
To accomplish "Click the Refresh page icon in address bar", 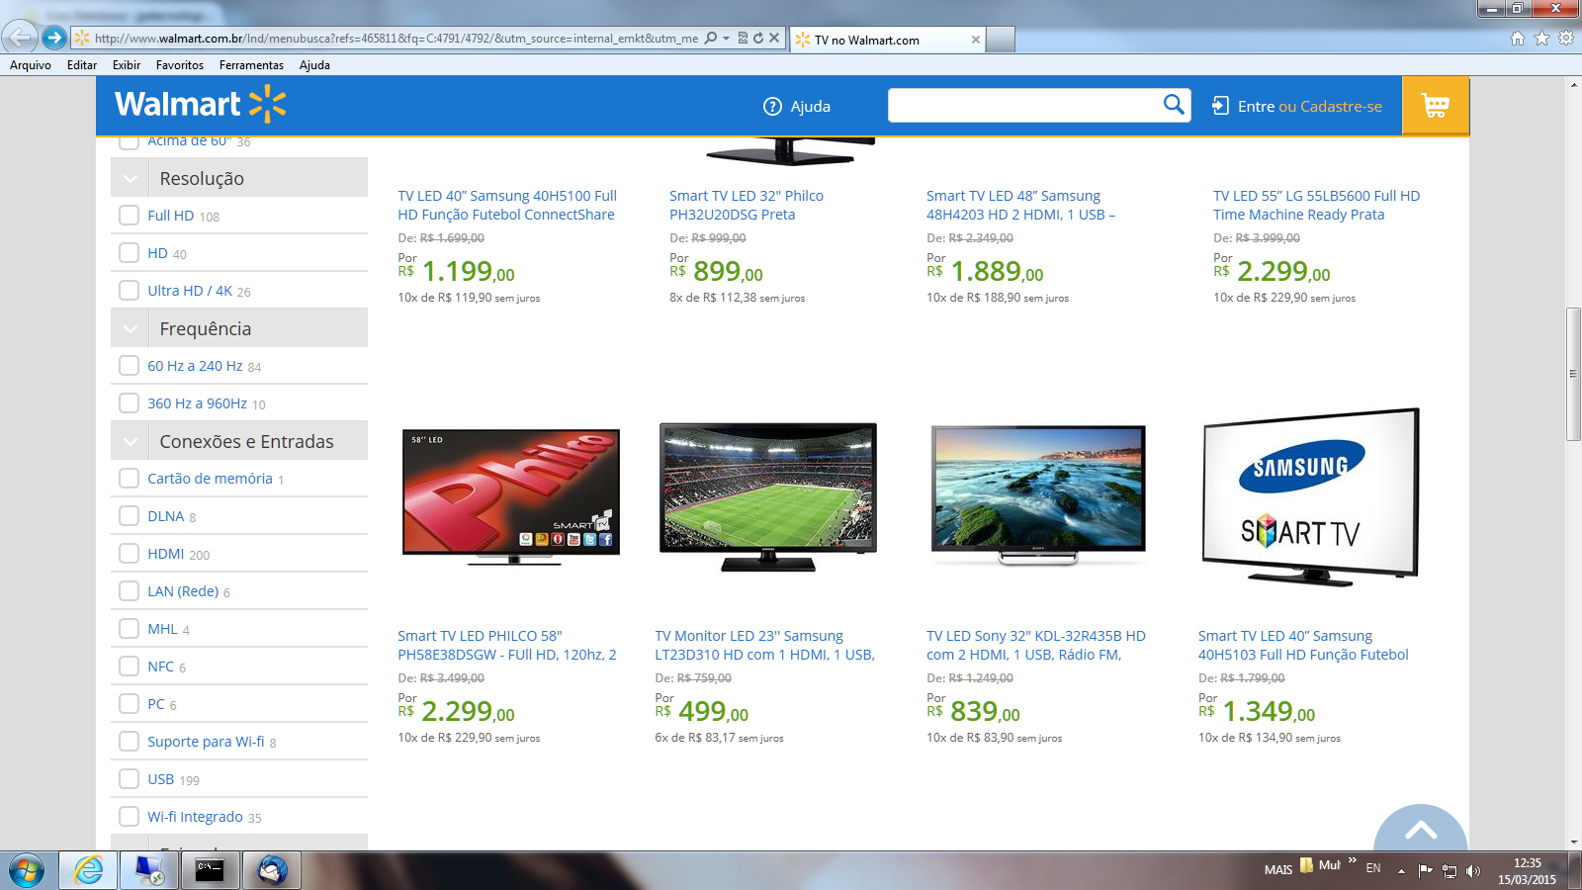I will coord(758,39).
